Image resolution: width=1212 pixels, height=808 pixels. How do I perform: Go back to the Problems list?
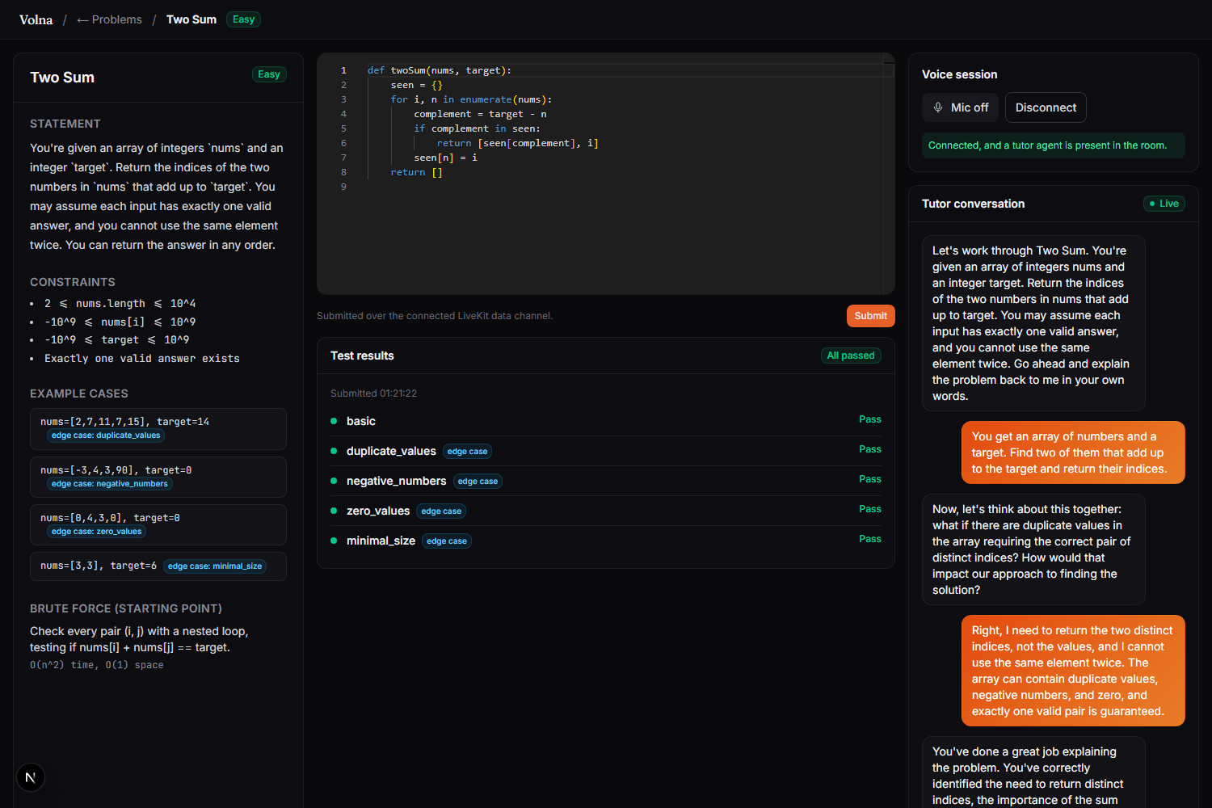click(109, 19)
